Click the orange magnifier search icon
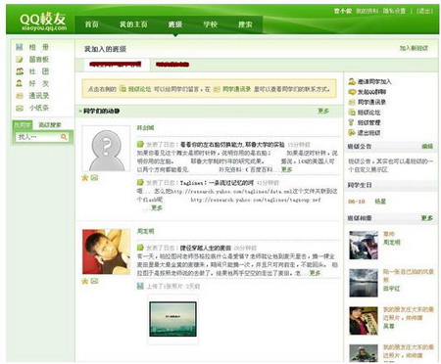The height and width of the screenshot is (364, 441). 64,137
